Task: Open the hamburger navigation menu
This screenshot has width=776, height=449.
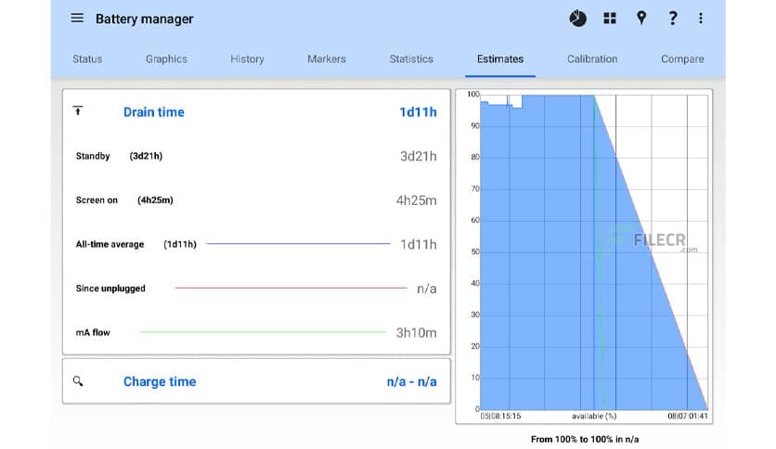Action: tap(77, 19)
